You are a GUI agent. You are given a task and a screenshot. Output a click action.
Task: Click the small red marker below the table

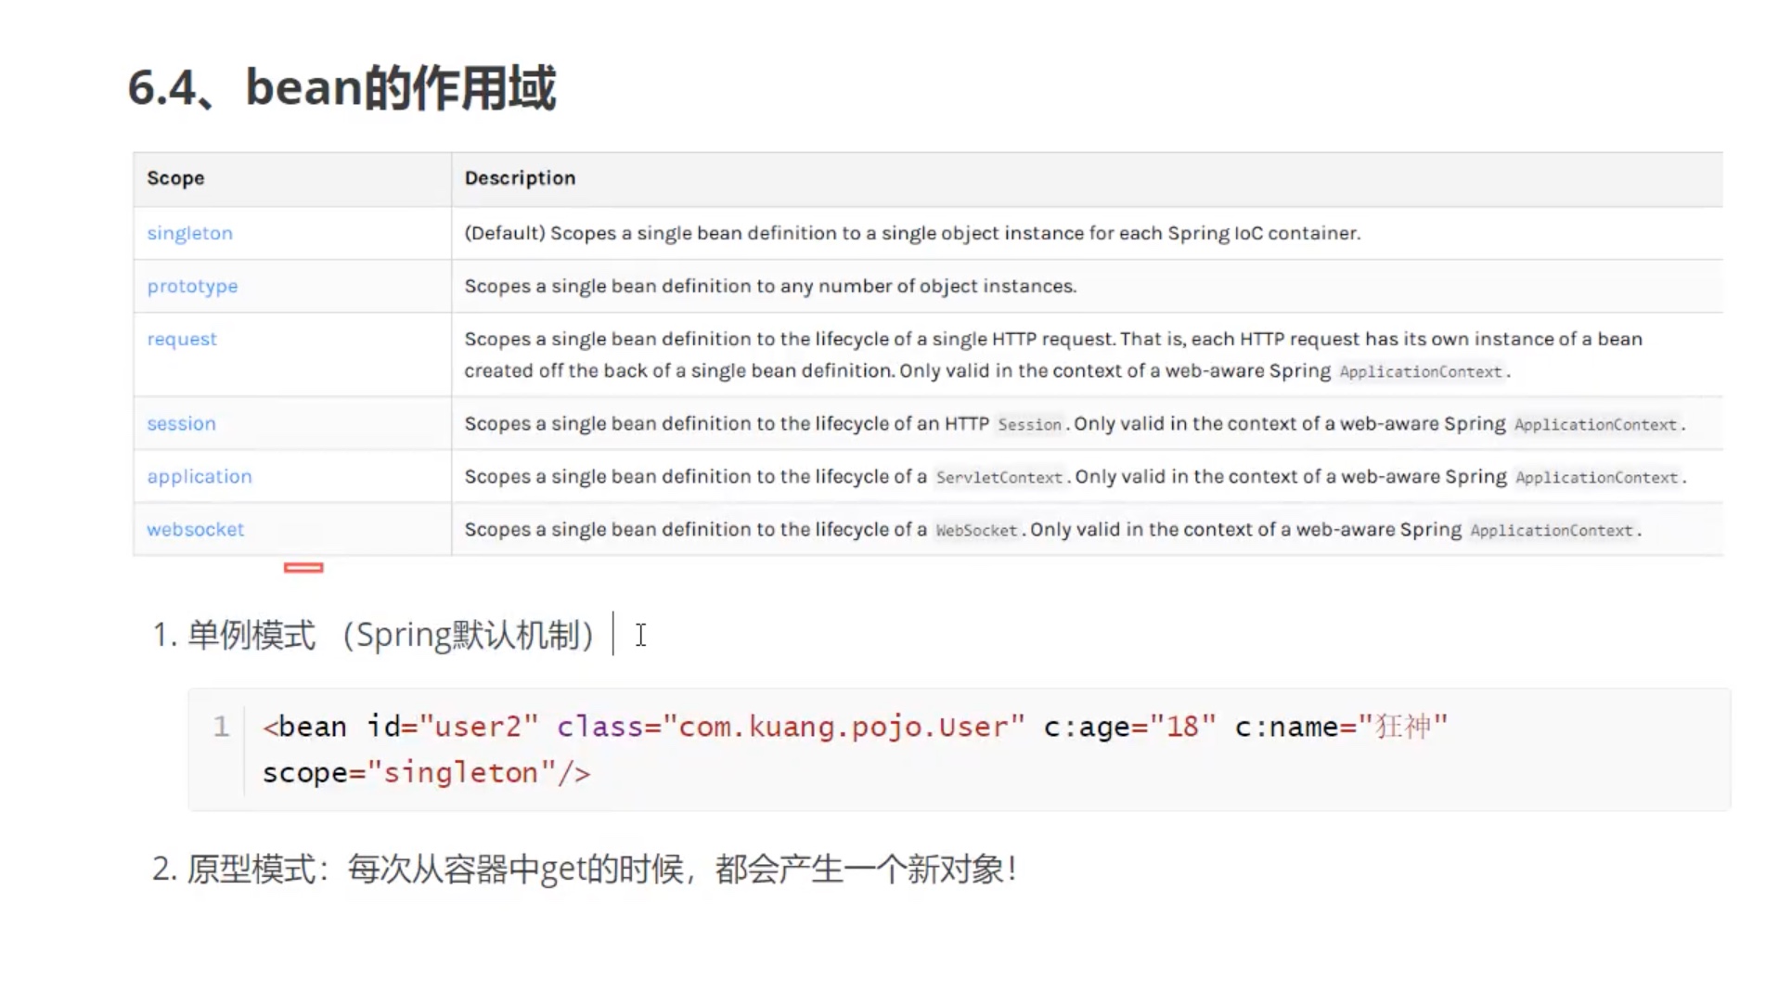[303, 567]
